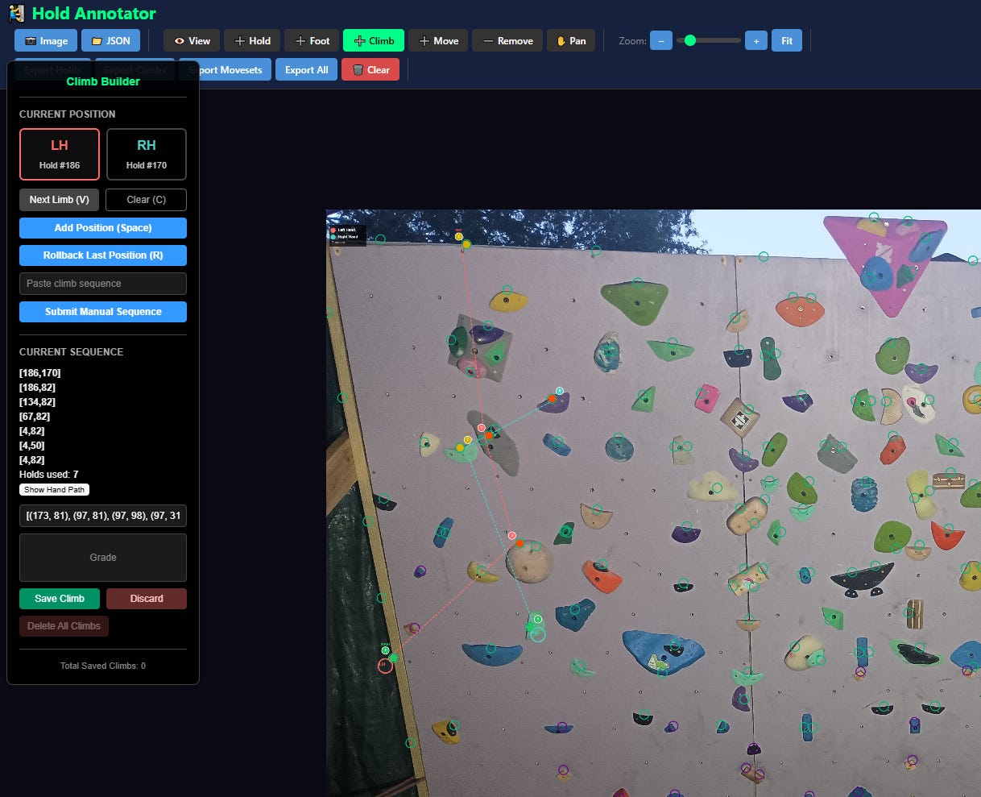Image resolution: width=981 pixels, height=797 pixels.
Task: Discard the current climb
Action: click(147, 598)
